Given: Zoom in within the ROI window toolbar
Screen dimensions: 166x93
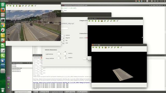Looking at the screenshot, I should (112, 48).
